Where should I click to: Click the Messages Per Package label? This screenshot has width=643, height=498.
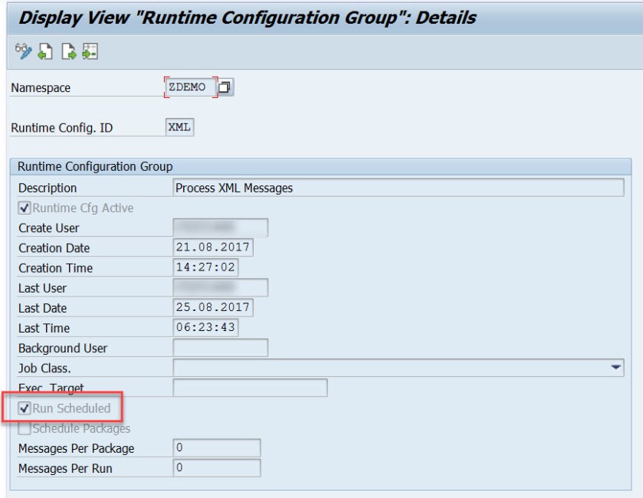[x=77, y=449]
